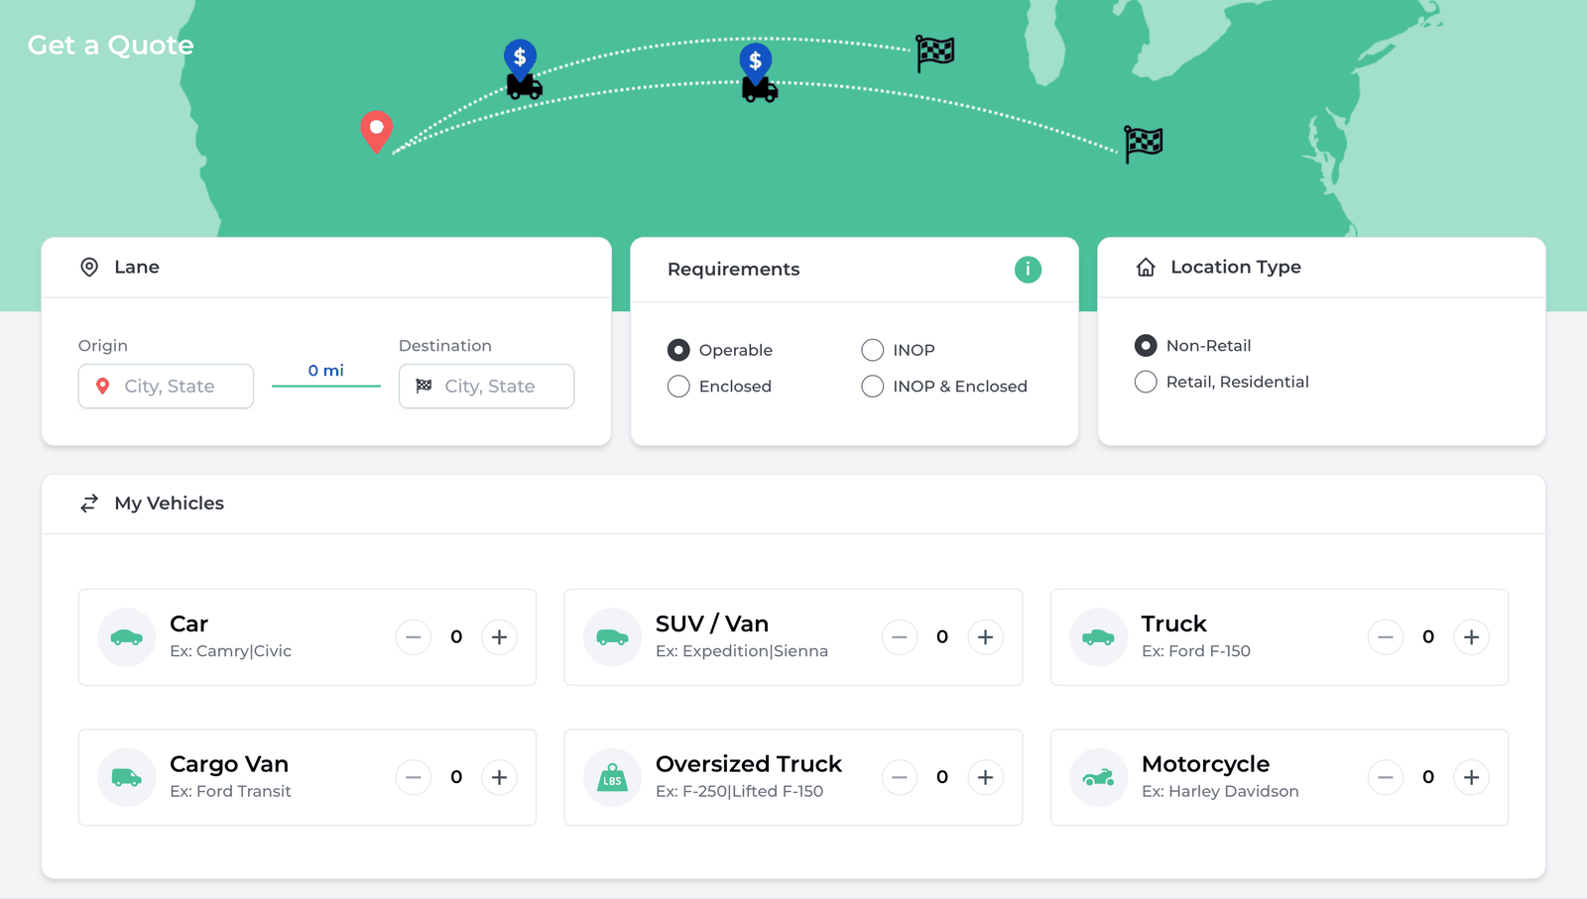Decrease the Car count
The image size is (1587, 899).
pyautogui.click(x=414, y=637)
